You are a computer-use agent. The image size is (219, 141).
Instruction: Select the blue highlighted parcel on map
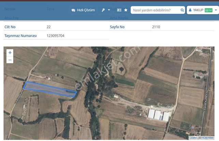tap(50, 89)
